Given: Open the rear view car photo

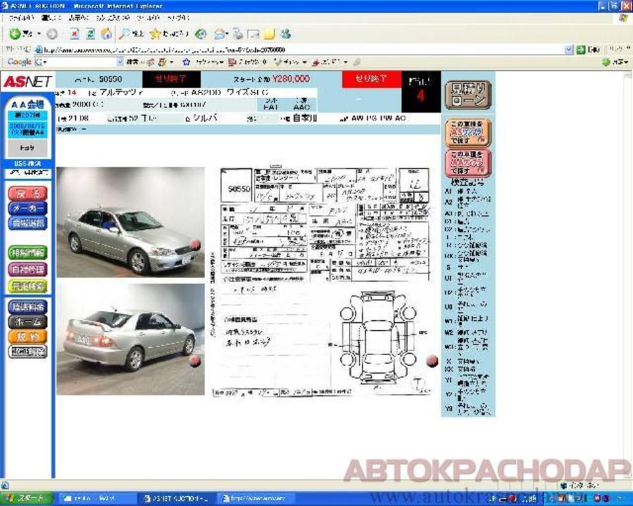Looking at the screenshot, I should 131,339.
